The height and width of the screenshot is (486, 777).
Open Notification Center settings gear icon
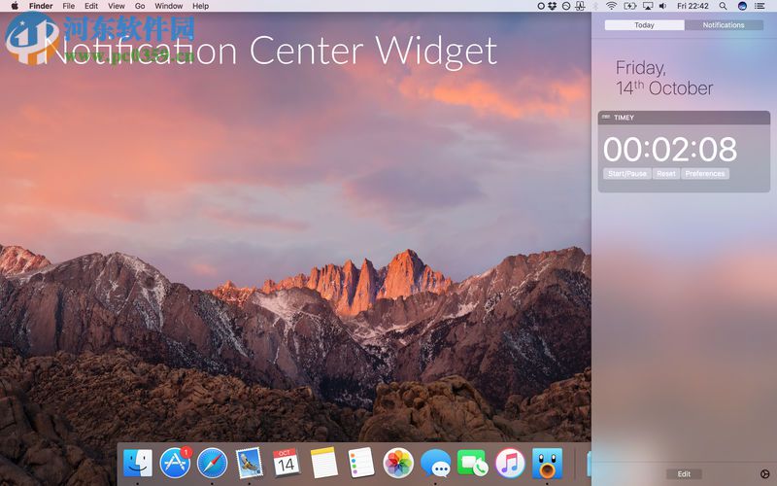coord(764,474)
